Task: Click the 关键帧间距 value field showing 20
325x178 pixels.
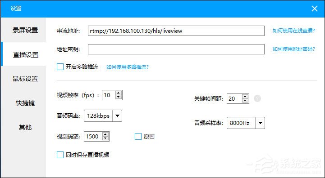Action: (235, 98)
